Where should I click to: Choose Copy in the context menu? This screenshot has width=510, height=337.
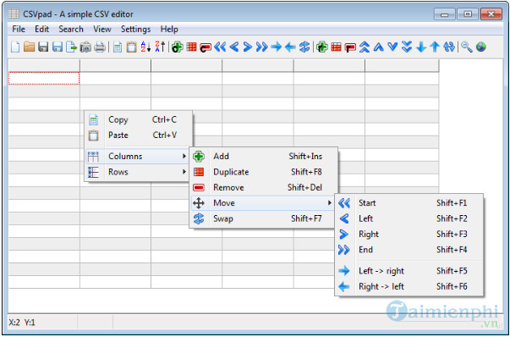138,119
